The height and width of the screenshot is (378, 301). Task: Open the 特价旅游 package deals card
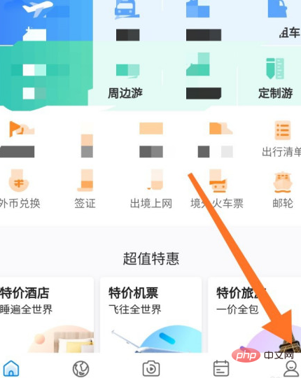tap(255, 315)
